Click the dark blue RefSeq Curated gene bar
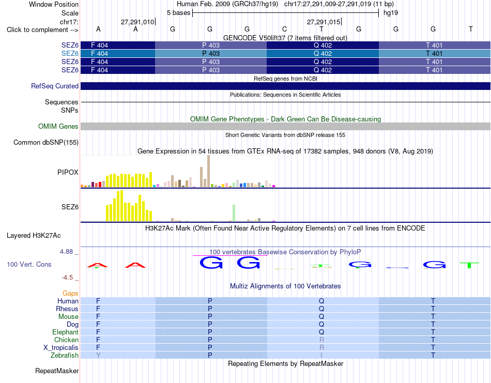The width and height of the screenshot is (491, 383). (286, 86)
